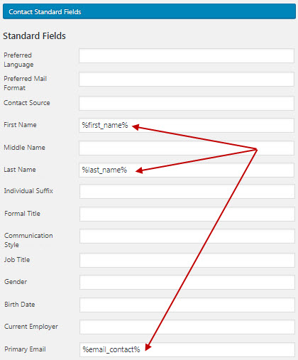Click the Middle Name input field
The height and width of the screenshot is (360, 298).
(x=187, y=148)
